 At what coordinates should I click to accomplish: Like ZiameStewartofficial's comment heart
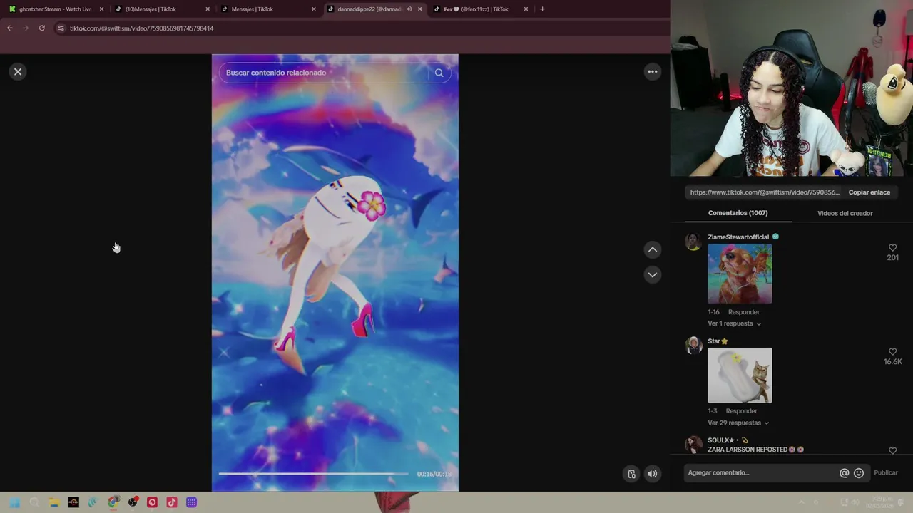click(x=892, y=248)
